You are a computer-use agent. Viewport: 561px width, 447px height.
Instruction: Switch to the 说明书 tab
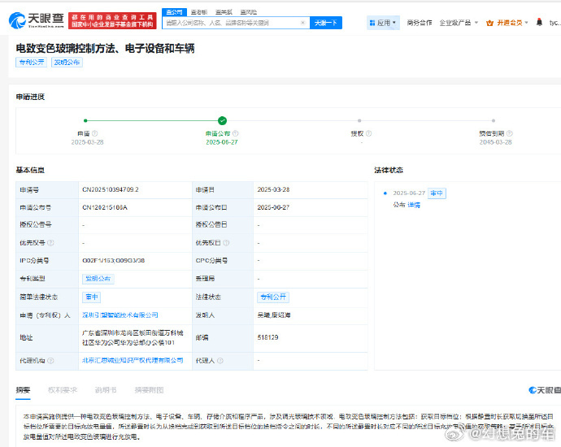coord(106,390)
